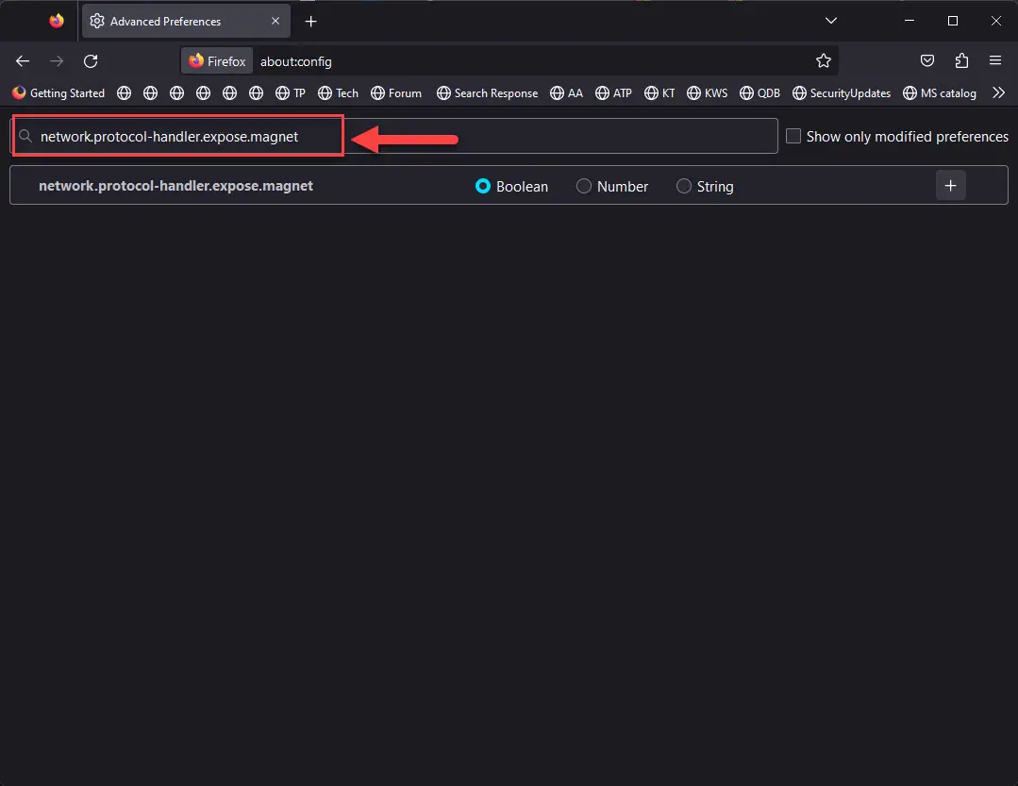Open Firefox View from the tab bar
The width and height of the screenshot is (1018, 786).
[57, 21]
